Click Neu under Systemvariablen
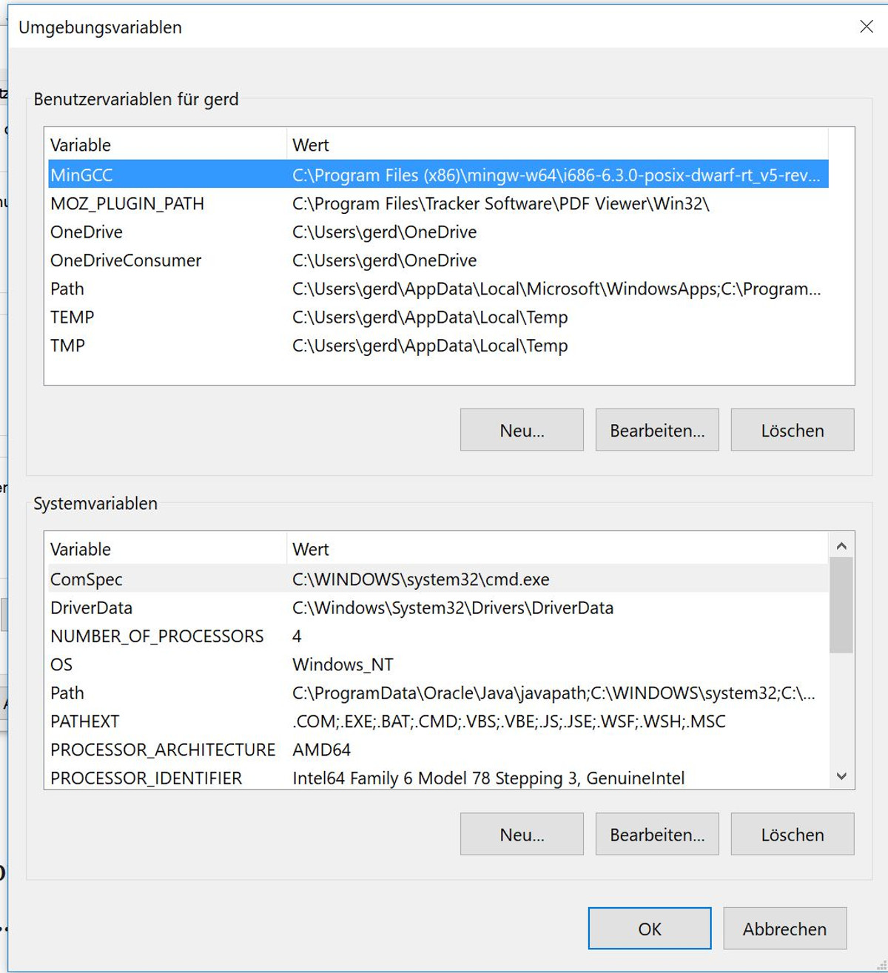 (x=521, y=834)
